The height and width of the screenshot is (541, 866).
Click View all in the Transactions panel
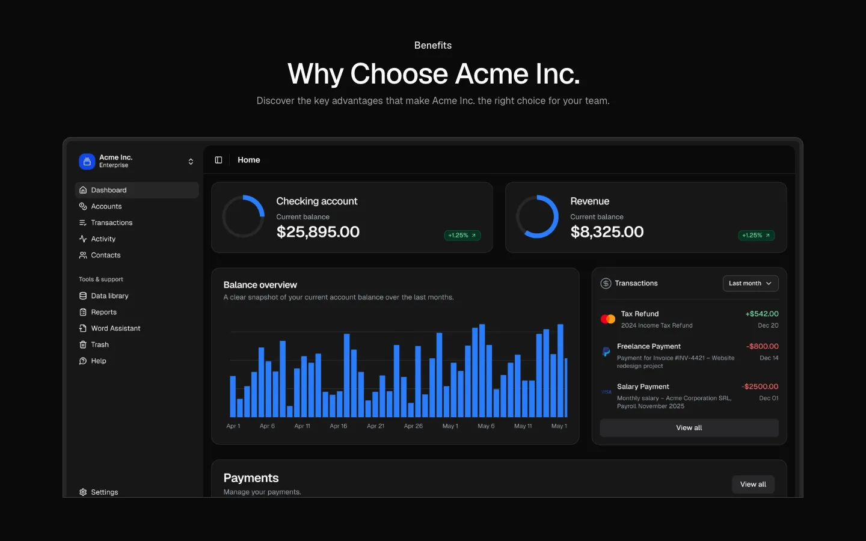tap(689, 428)
